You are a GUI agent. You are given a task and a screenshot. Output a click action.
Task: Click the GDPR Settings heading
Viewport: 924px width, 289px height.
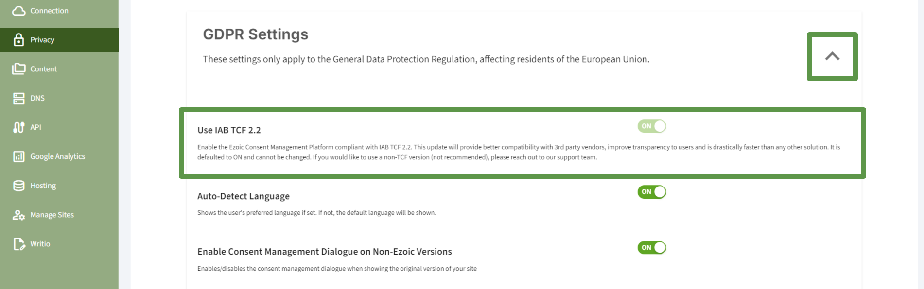coord(255,34)
